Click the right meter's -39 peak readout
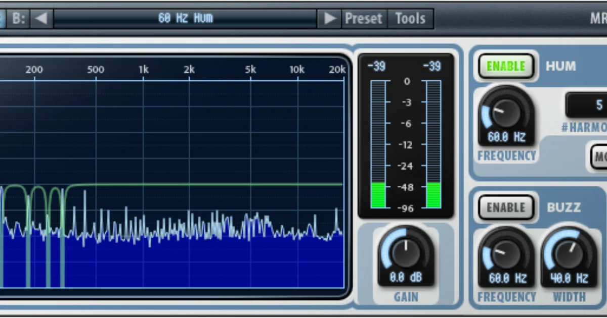Image resolution: width=607 pixels, height=318 pixels. [x=432, y=66]
